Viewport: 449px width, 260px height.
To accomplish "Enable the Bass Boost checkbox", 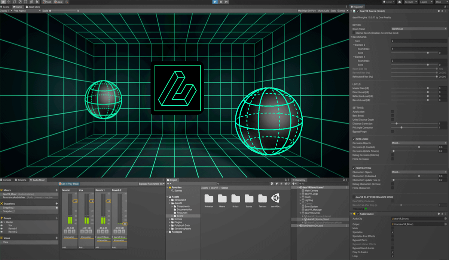I will point(393,115).
